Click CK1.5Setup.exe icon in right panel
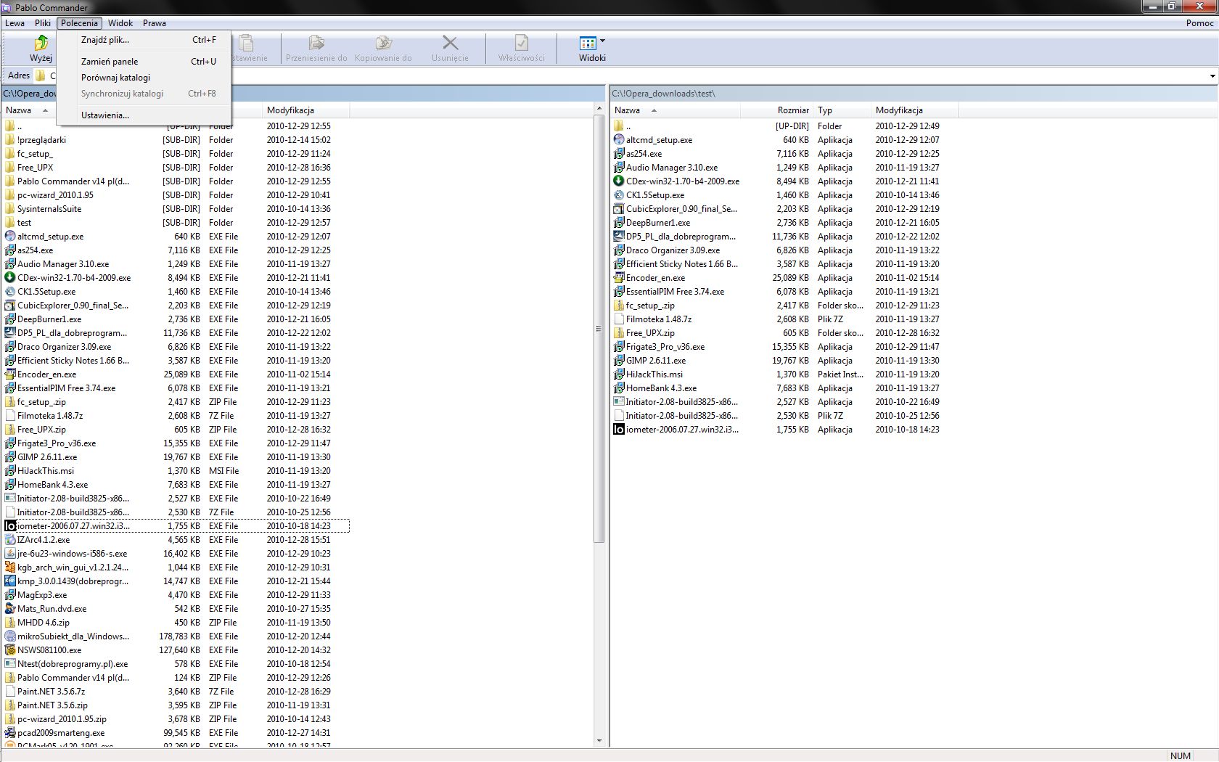The height and width of the screenshot is (762, 1219). click(x=619, y=195)
